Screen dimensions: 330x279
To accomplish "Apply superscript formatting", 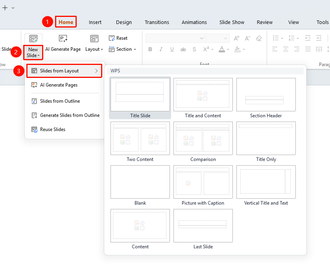I will 206,49.
